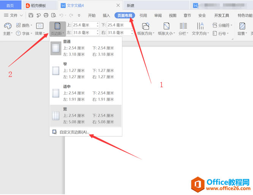
Task: Choose the 宽 wide margin preset
Action: click(x=86, y=115)
